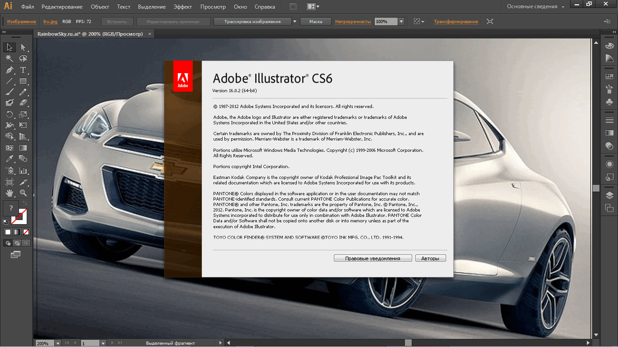Click the Маска button
This screenshot has width=618, height=347.
[316, 21]
